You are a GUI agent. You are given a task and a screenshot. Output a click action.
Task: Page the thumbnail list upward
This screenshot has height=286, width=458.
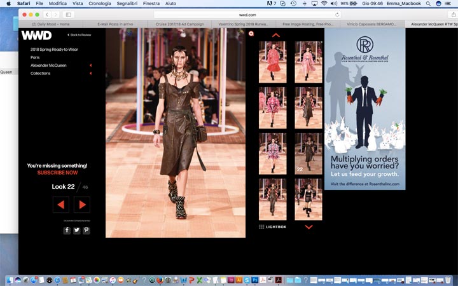tap(275, 36)
